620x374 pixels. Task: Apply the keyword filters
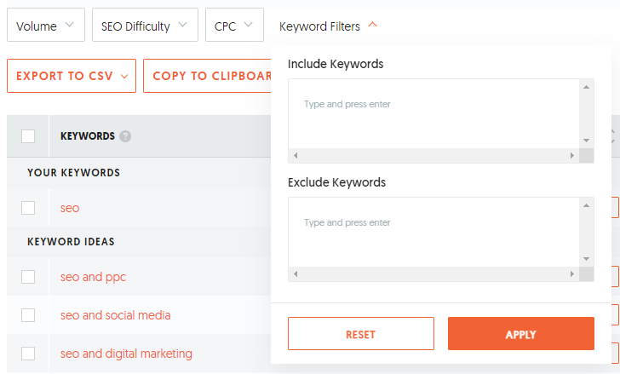(x=520, y=334)
